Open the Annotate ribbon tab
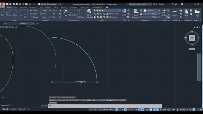203x114 pixels. [x=23, y=7]
